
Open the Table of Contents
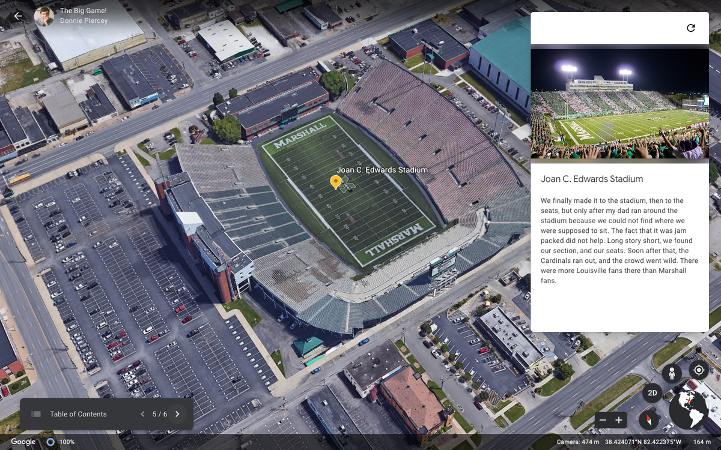point(78,414)
